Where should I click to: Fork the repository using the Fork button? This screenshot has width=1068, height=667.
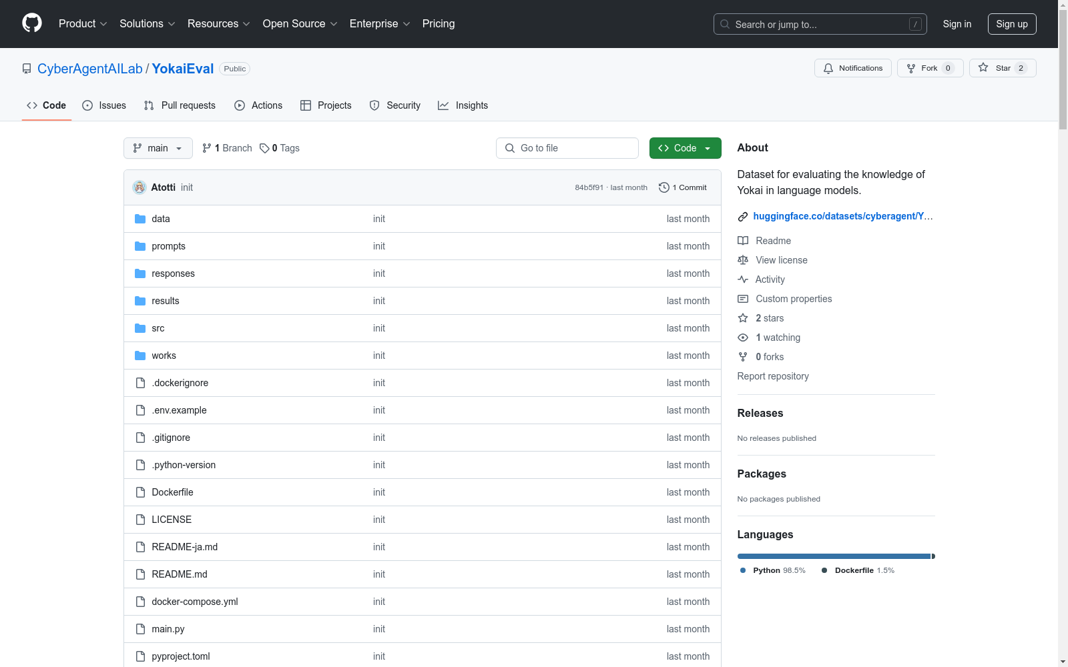pyautogui.click(x=930, y=68)
